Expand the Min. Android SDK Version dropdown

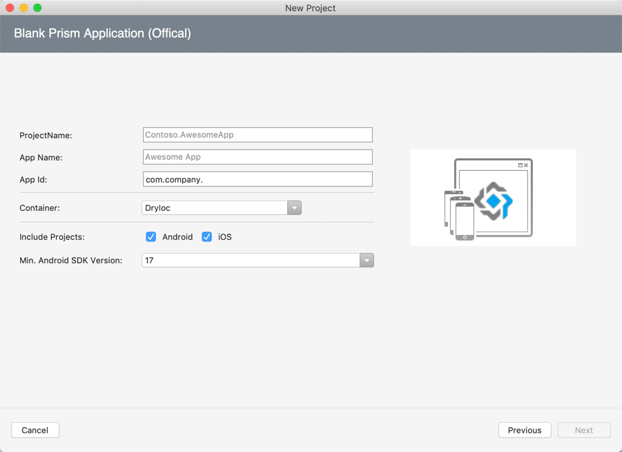tap(257, 260)
